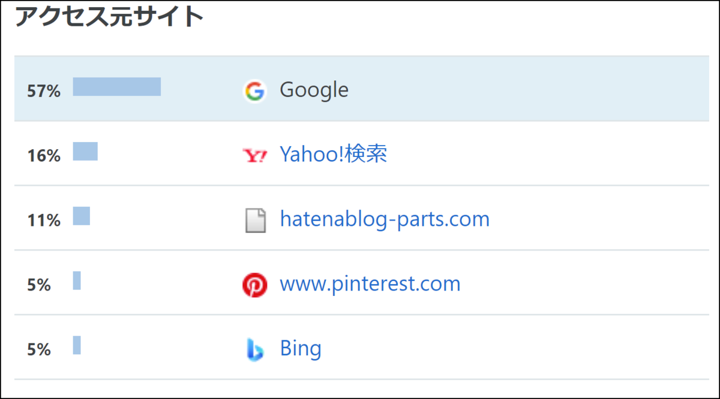
Task: Click the 5% value in Pinterest row
Action: [x=39, y=286]
